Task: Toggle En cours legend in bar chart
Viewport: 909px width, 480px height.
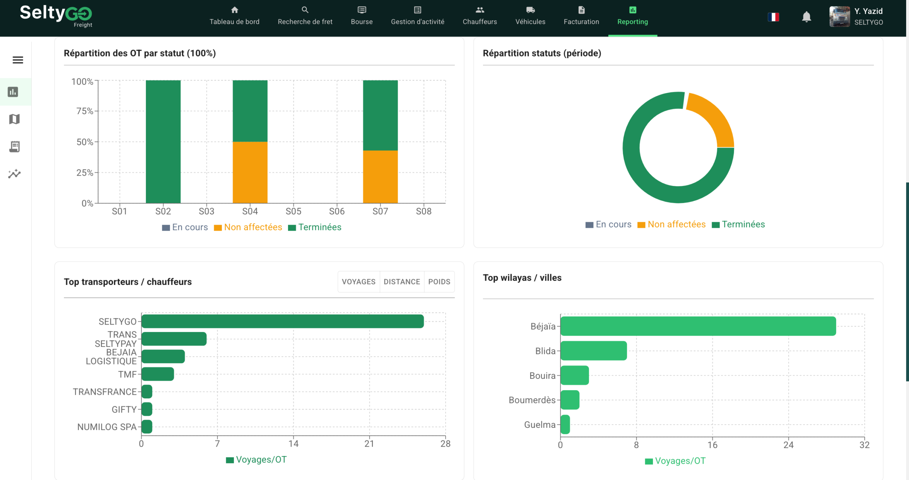Action: [x=185, y=227]
